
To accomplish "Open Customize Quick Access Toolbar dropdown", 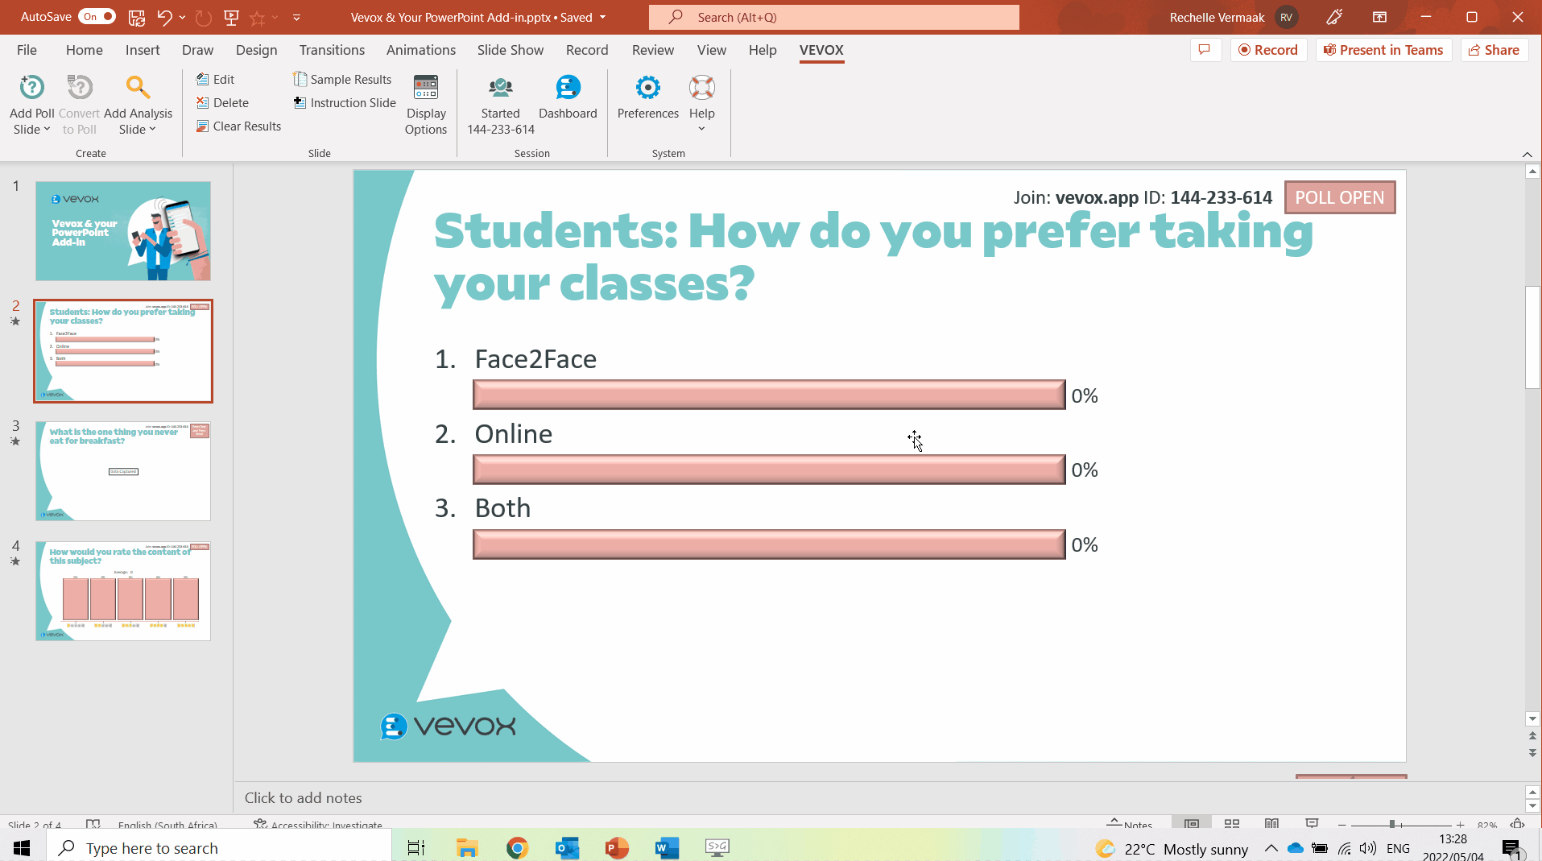I will pos(296,17).
